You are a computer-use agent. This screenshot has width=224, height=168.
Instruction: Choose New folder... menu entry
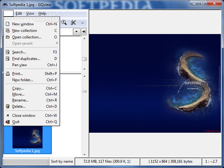pyautogui.click(x=32, y=80)
